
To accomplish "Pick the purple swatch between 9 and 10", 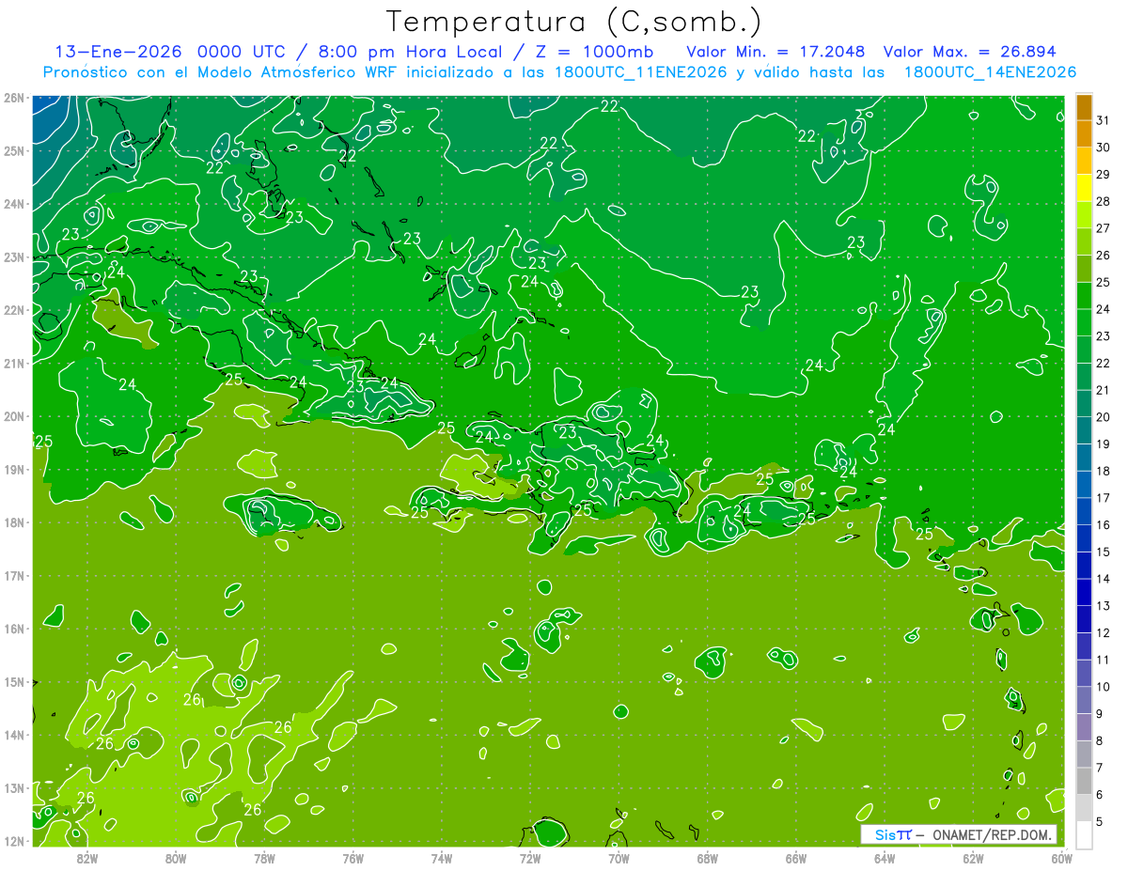I will [1084, 700].
